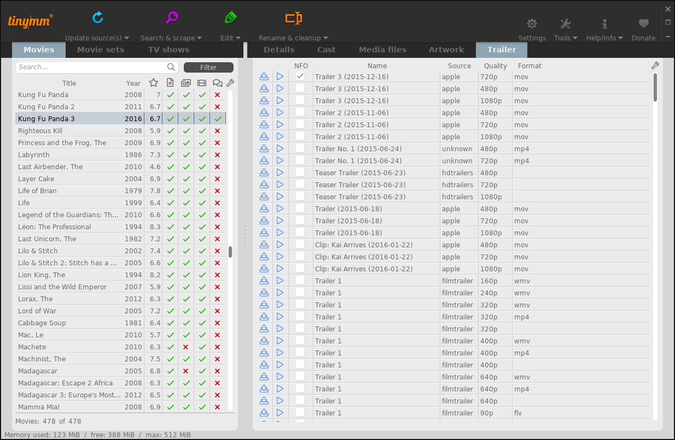The width and height of the screenshot is (675, 440).
Task: Switch to the Artwork tab
Action: pos(446,50)
